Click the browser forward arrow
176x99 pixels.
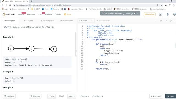coord(6,5)
